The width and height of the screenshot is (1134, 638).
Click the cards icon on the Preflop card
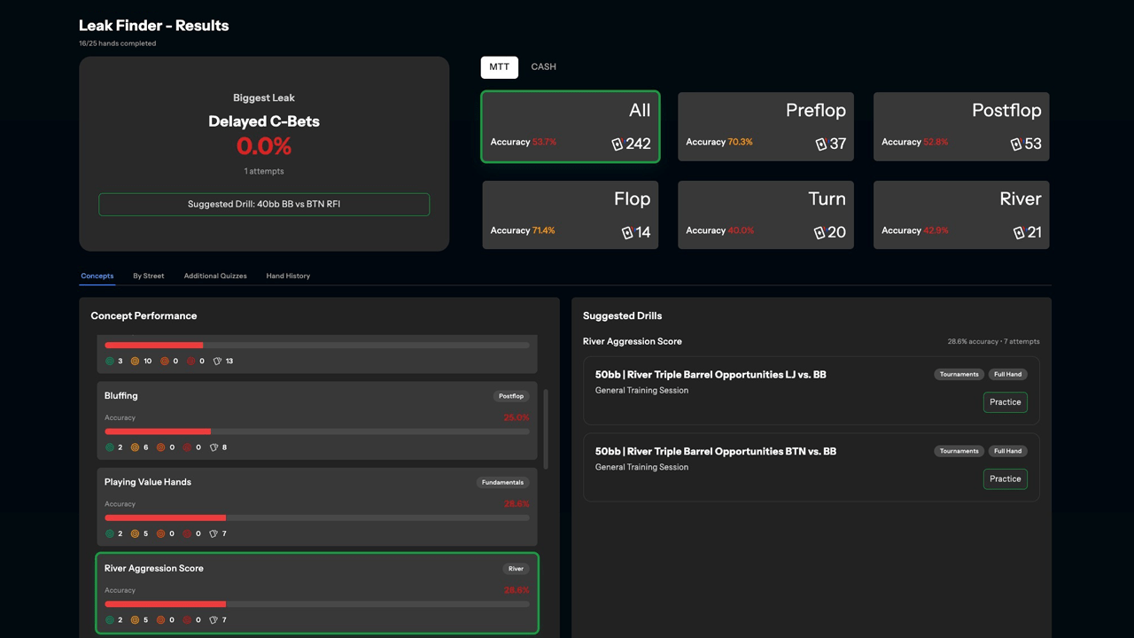pos(820,144)
